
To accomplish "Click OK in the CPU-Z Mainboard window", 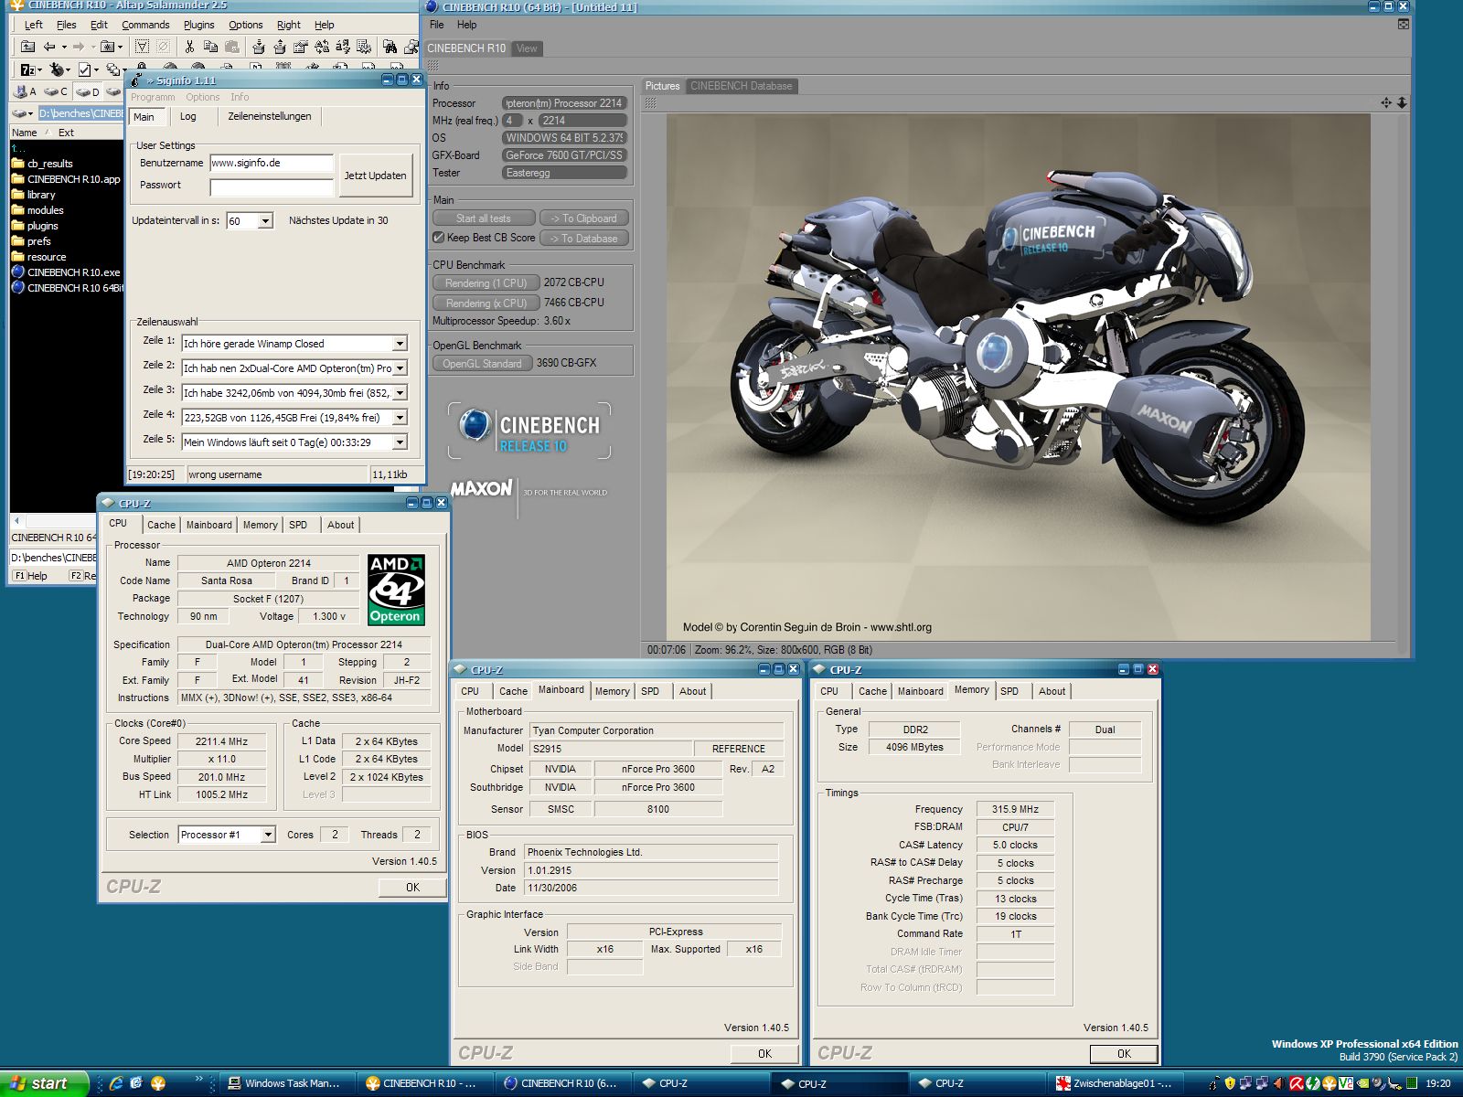I will coord(764,1054).
